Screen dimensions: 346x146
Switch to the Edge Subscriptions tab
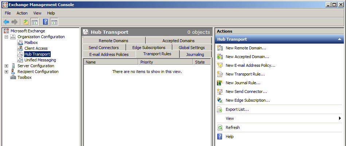tap(149, 48)
